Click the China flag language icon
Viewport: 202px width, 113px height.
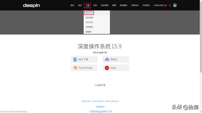coord(165,5)
